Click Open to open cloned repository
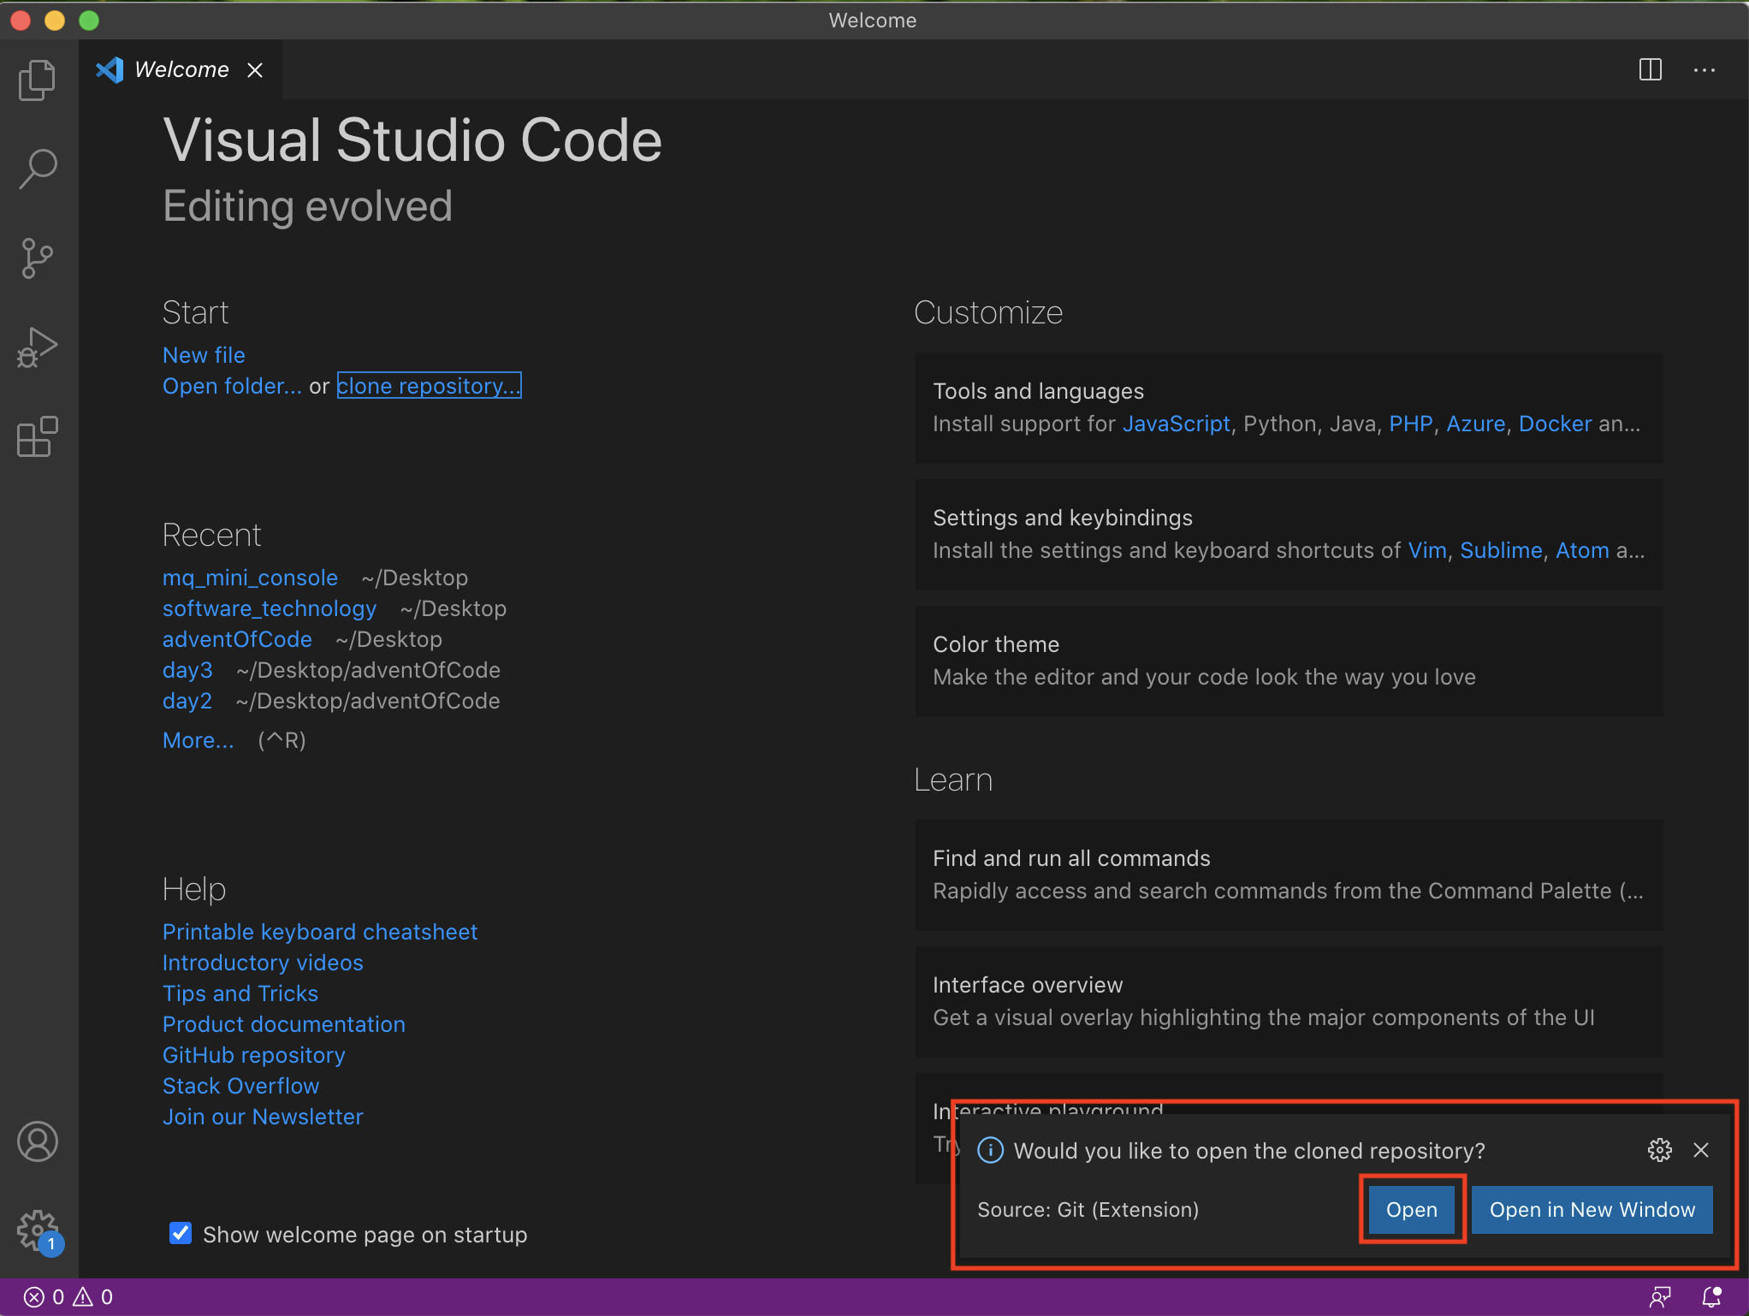This screenshot has width=1749, height=1316. [1412, 1210]
